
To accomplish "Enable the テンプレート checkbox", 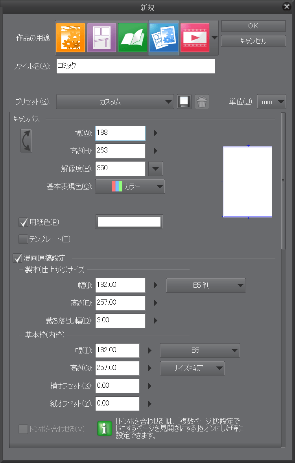I will click(23, 239).
